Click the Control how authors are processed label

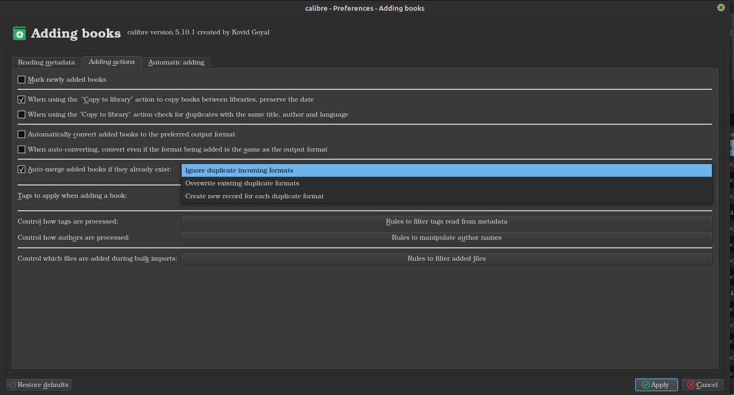coord(74,238)
